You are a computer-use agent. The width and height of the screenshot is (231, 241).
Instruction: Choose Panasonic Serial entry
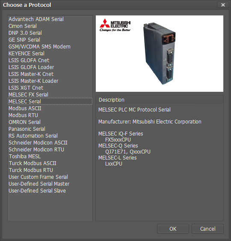point(50,129)
